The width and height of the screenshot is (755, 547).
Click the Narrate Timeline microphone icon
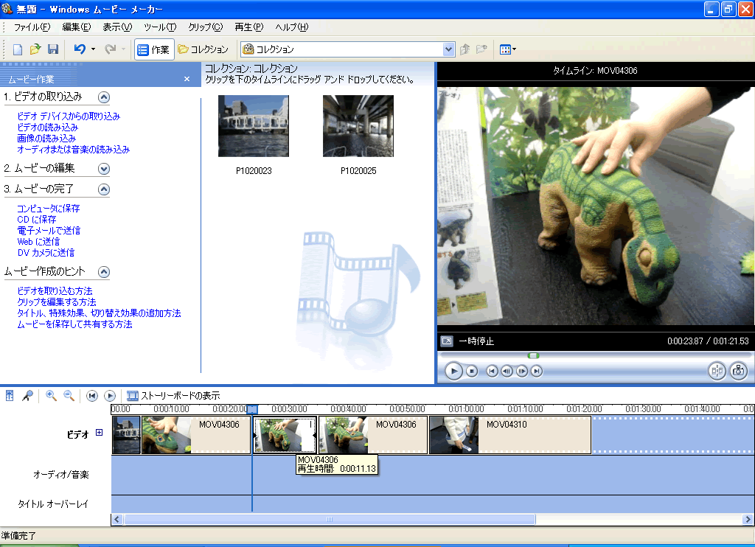[27, 396]
